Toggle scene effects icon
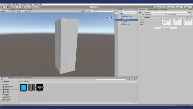 click(22, 12)
